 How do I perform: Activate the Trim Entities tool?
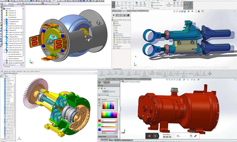pos(137,4)
